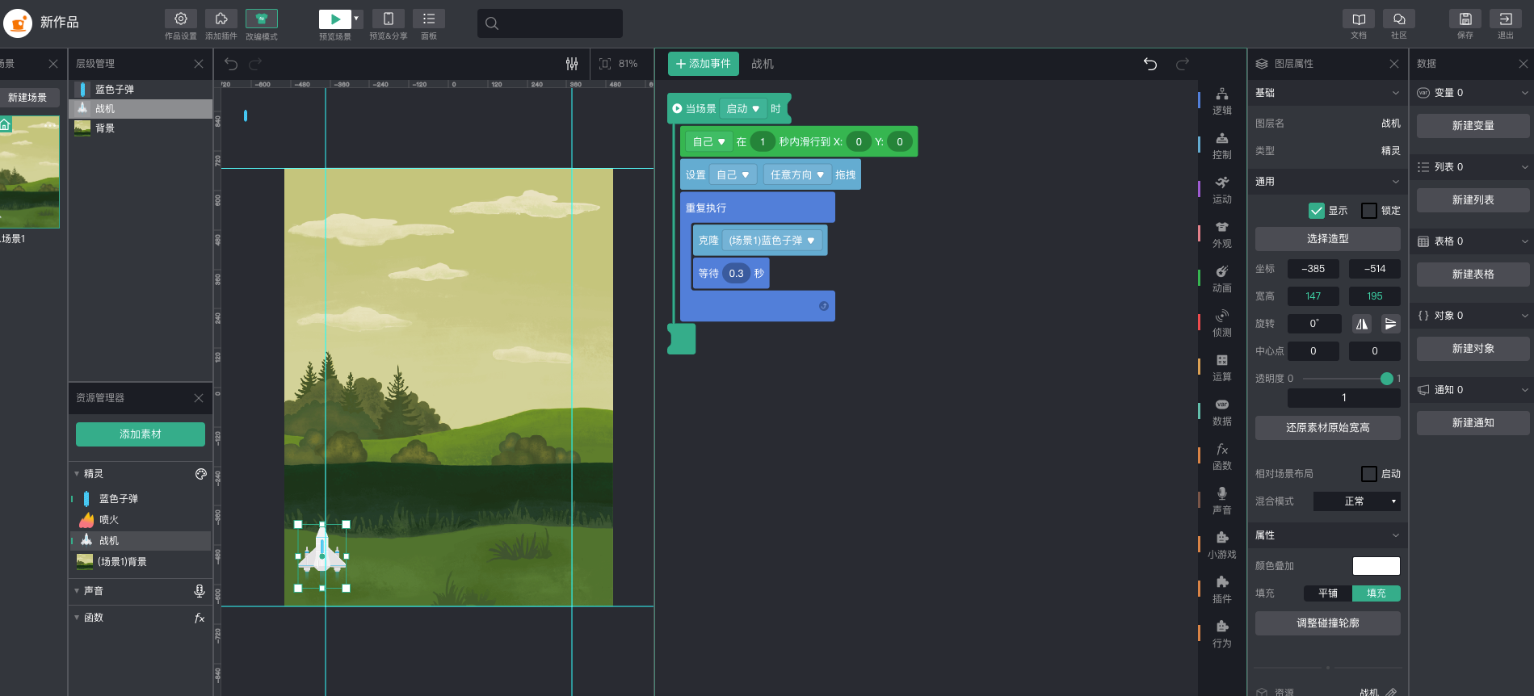Open 任意方向 dropdown in drag block
This screenshot has height=696, width=1534.
(797, 175)
